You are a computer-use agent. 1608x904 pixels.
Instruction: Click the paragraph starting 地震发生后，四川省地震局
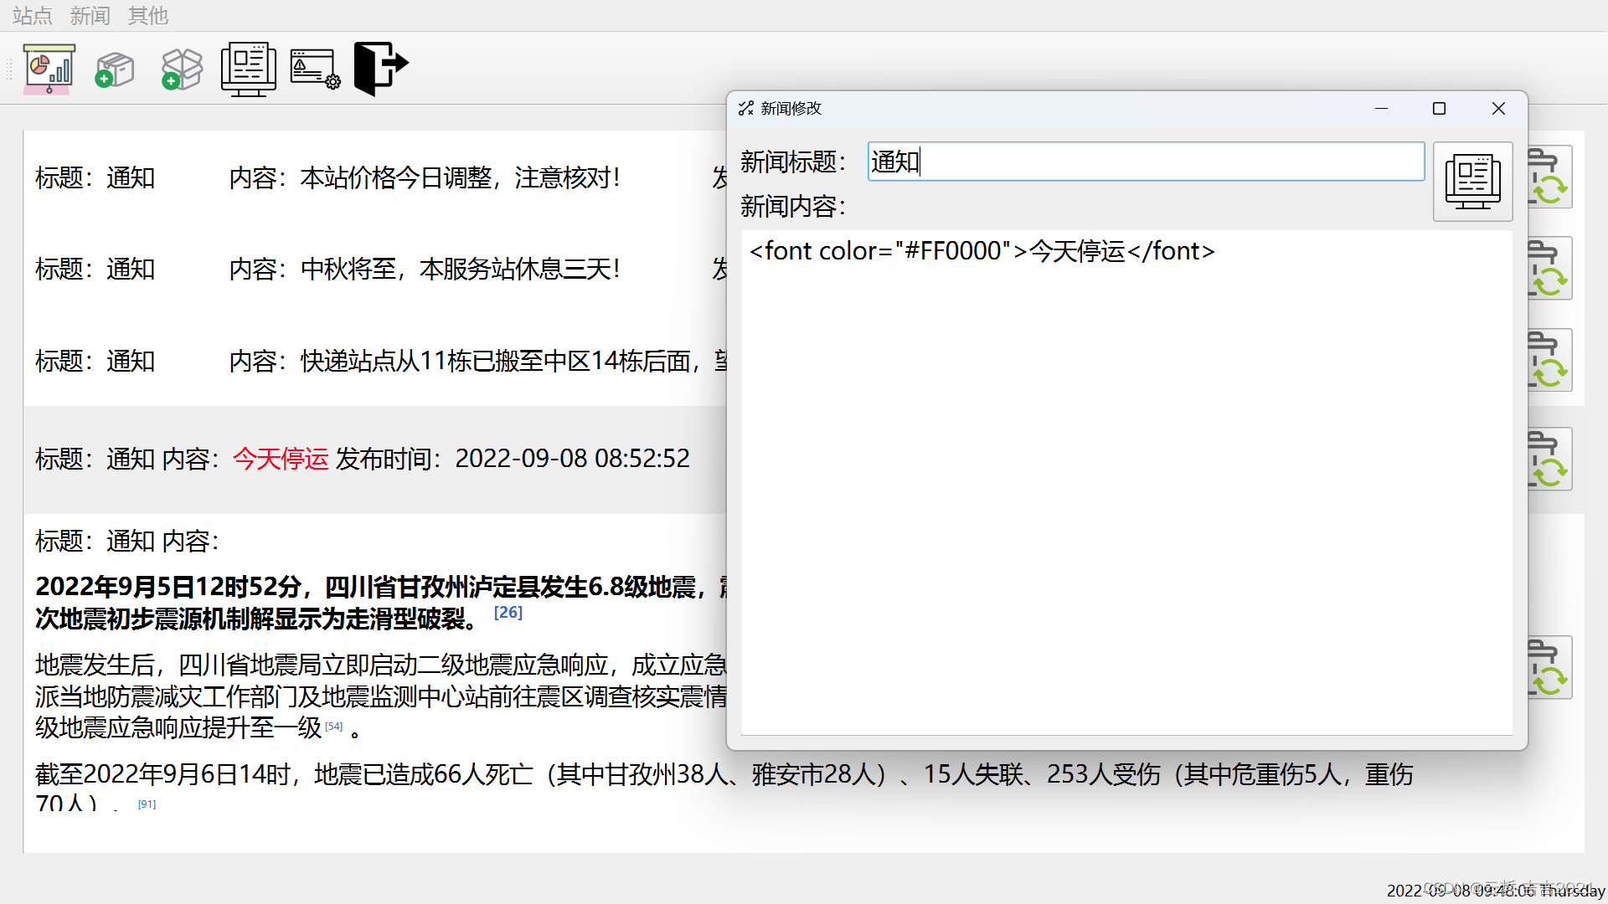(381, 696)
